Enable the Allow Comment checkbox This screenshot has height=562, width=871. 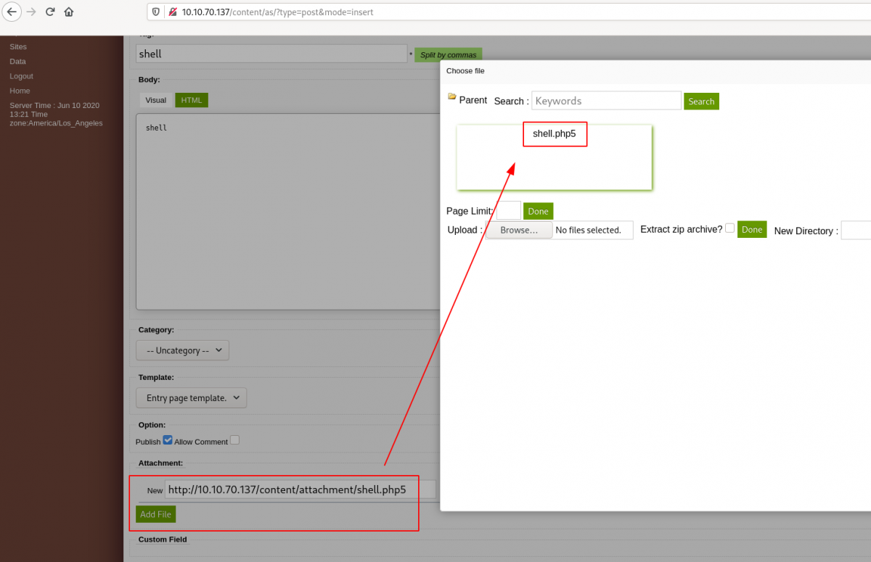pos(234,440)
